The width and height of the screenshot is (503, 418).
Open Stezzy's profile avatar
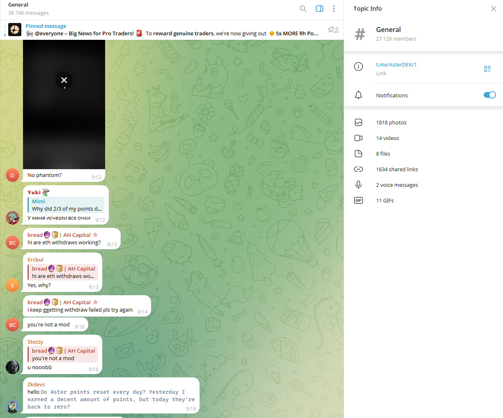tap(12, 367)
